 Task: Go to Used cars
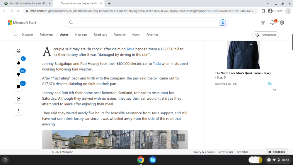100,35
